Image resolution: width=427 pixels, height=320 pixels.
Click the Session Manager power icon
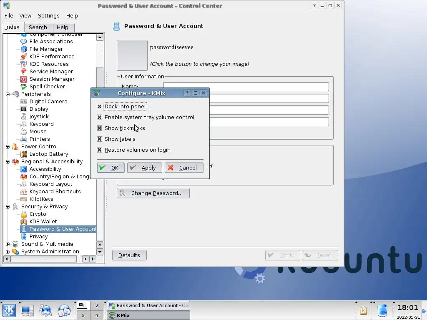tap(24, 79)
